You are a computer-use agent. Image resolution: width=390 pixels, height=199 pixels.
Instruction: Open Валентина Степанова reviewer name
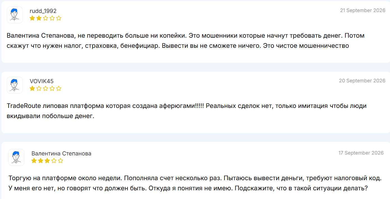61,153
